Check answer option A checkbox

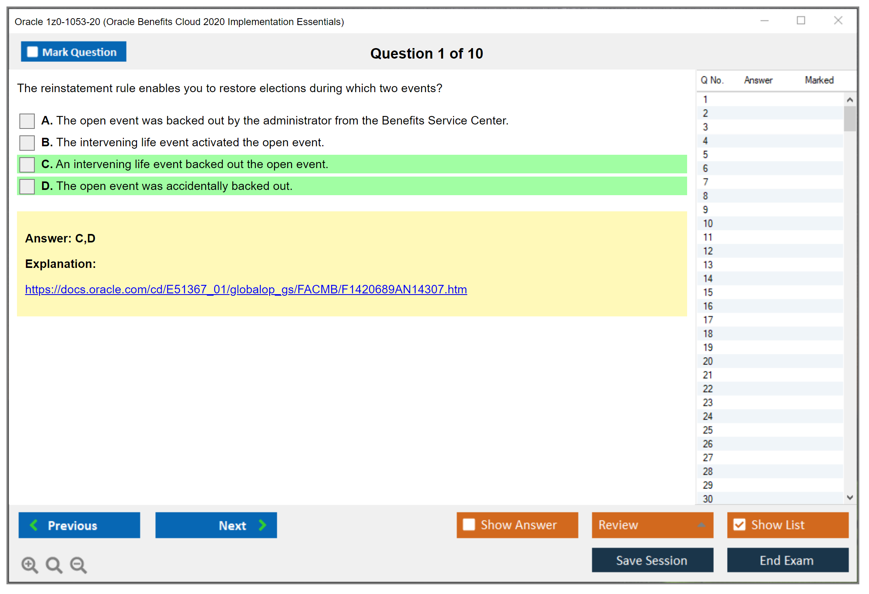point(27,121)
